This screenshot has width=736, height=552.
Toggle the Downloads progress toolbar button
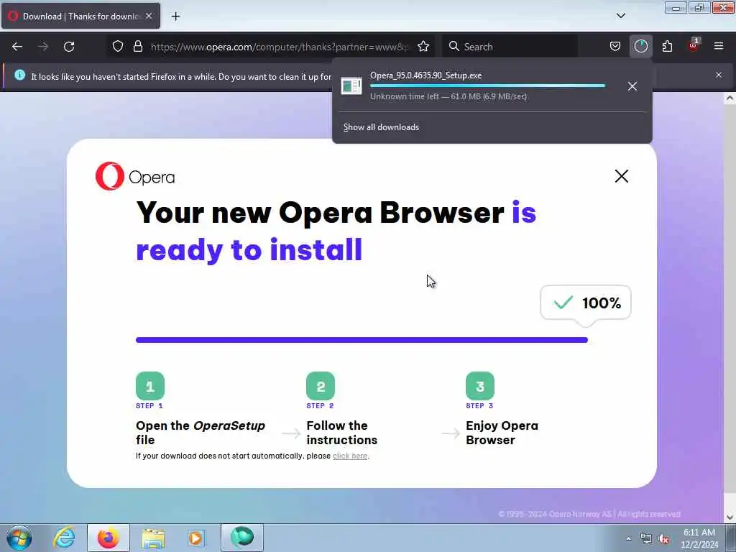(640, 47)
